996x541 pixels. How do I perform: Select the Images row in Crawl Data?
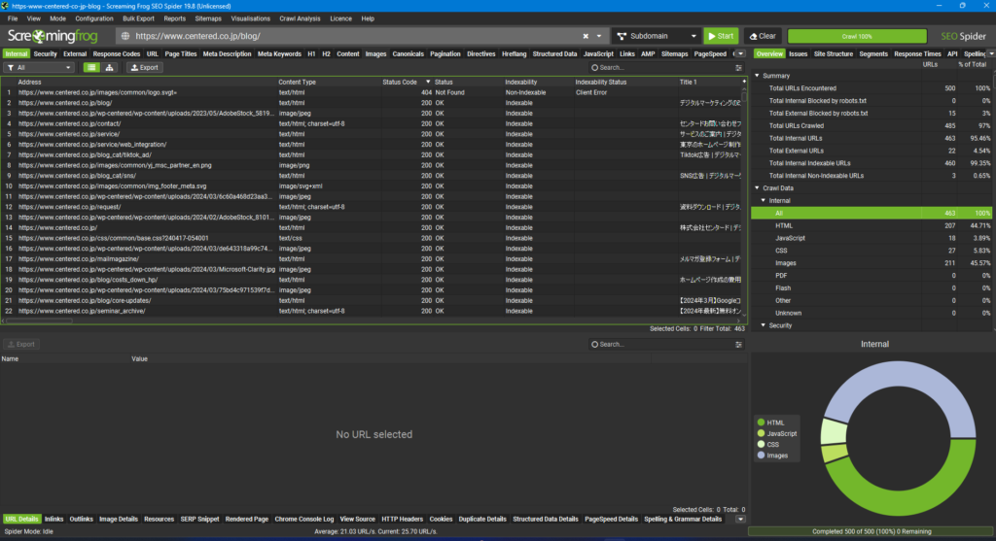point(871,263)
